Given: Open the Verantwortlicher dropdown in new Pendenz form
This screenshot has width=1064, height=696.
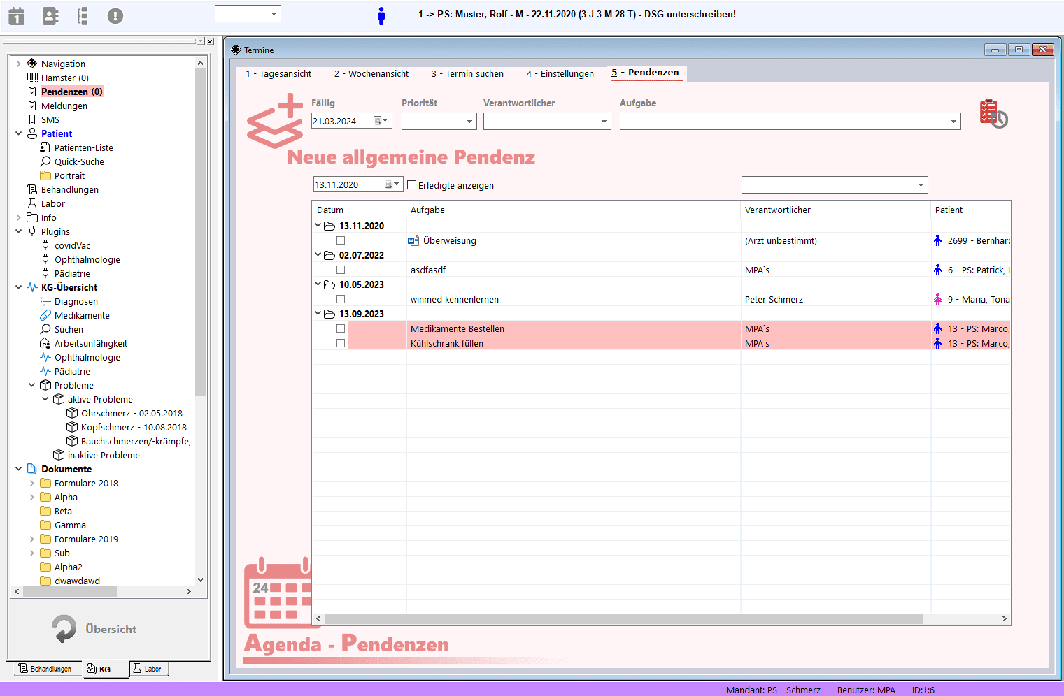Looking at the screenshot, I should 604,122.
